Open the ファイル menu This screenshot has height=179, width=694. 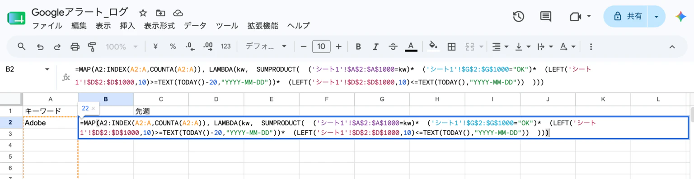pyautogui.click(x=47, y=26)
